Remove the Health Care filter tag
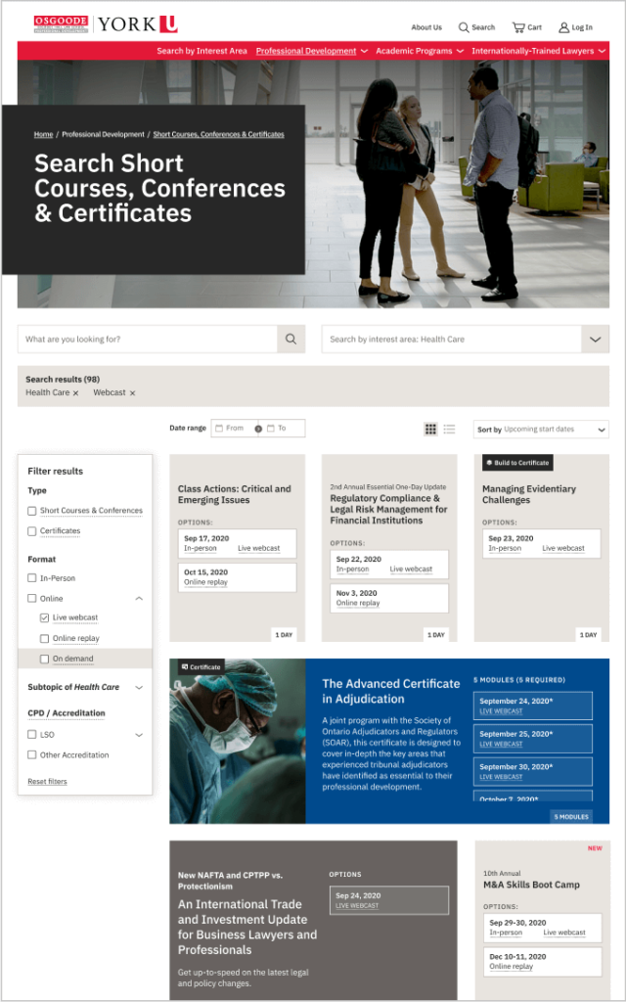626x1002 pixels. 75,393
